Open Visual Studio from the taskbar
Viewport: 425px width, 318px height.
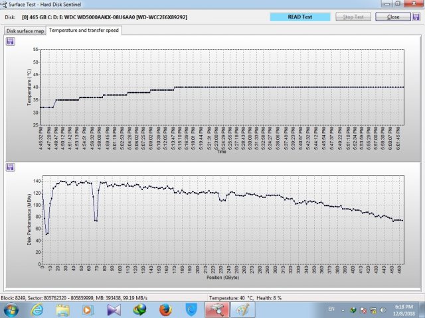pos(115,309)
